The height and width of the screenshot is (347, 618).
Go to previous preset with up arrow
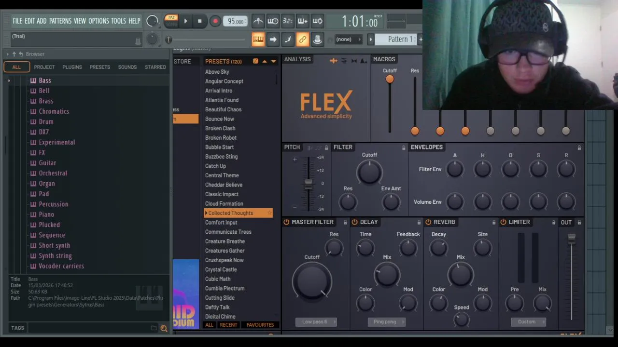[x=264, y=61]
